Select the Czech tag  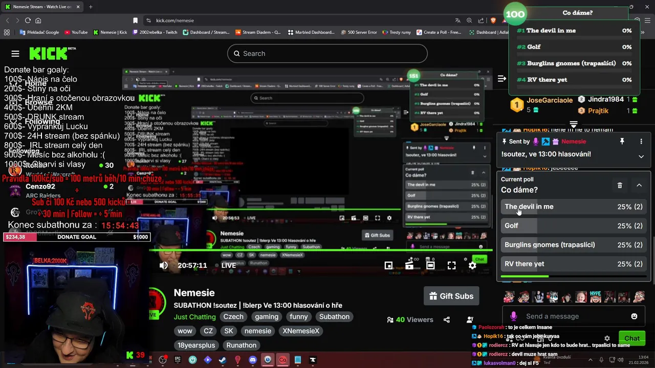[233, 317]
